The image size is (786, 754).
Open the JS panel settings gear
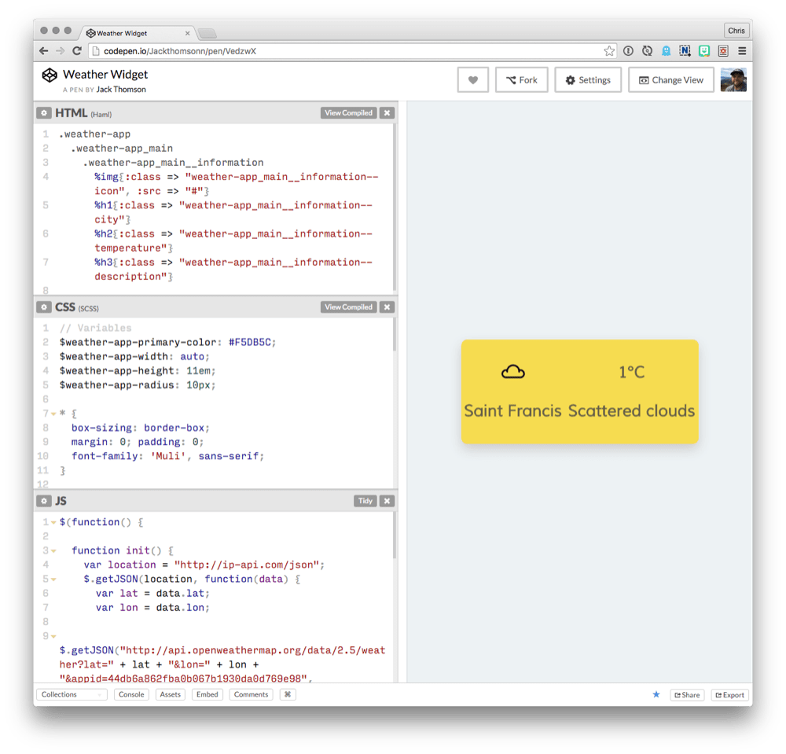click(x=45, y=501)
